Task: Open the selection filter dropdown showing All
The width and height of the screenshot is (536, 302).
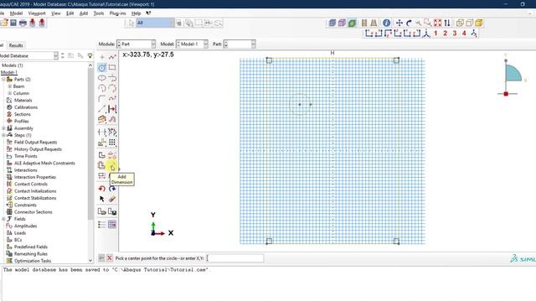Action: 155,23
